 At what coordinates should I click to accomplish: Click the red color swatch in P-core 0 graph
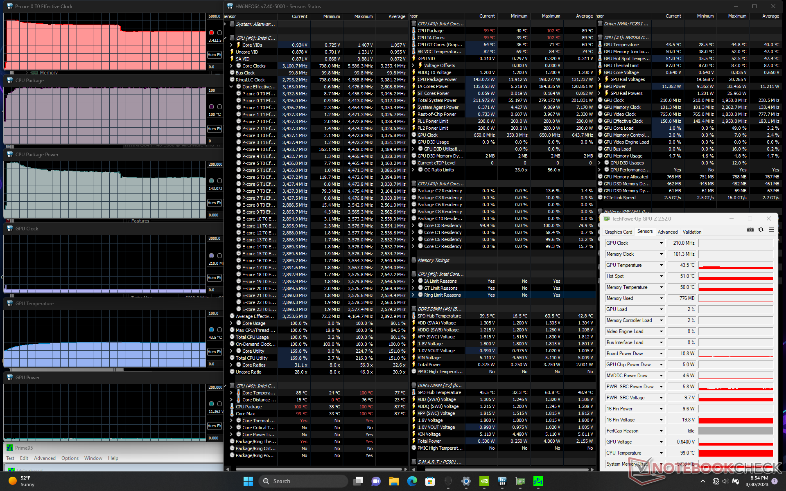(211, 33)
